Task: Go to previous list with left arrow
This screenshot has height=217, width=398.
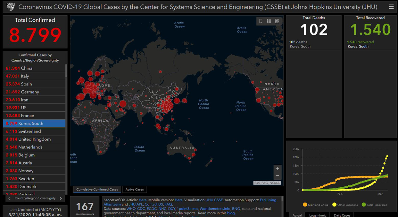Action: coord(9,198)
